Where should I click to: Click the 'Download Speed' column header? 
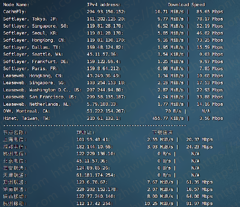pyautogui.click(x=186, y=5)
